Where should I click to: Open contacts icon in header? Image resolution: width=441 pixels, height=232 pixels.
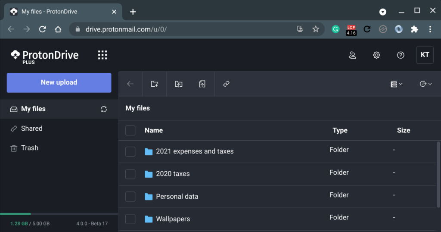(352, 55)
